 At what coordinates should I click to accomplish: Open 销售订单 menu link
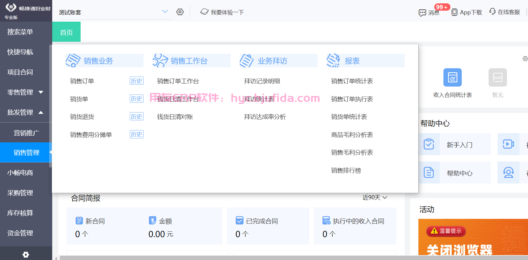point(82,81)
